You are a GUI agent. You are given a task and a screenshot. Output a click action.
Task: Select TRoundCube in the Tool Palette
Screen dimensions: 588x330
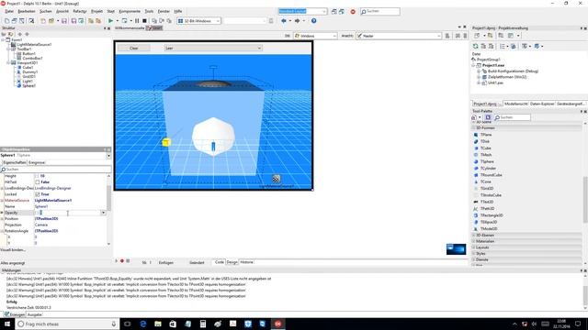[x=491, y=175]
